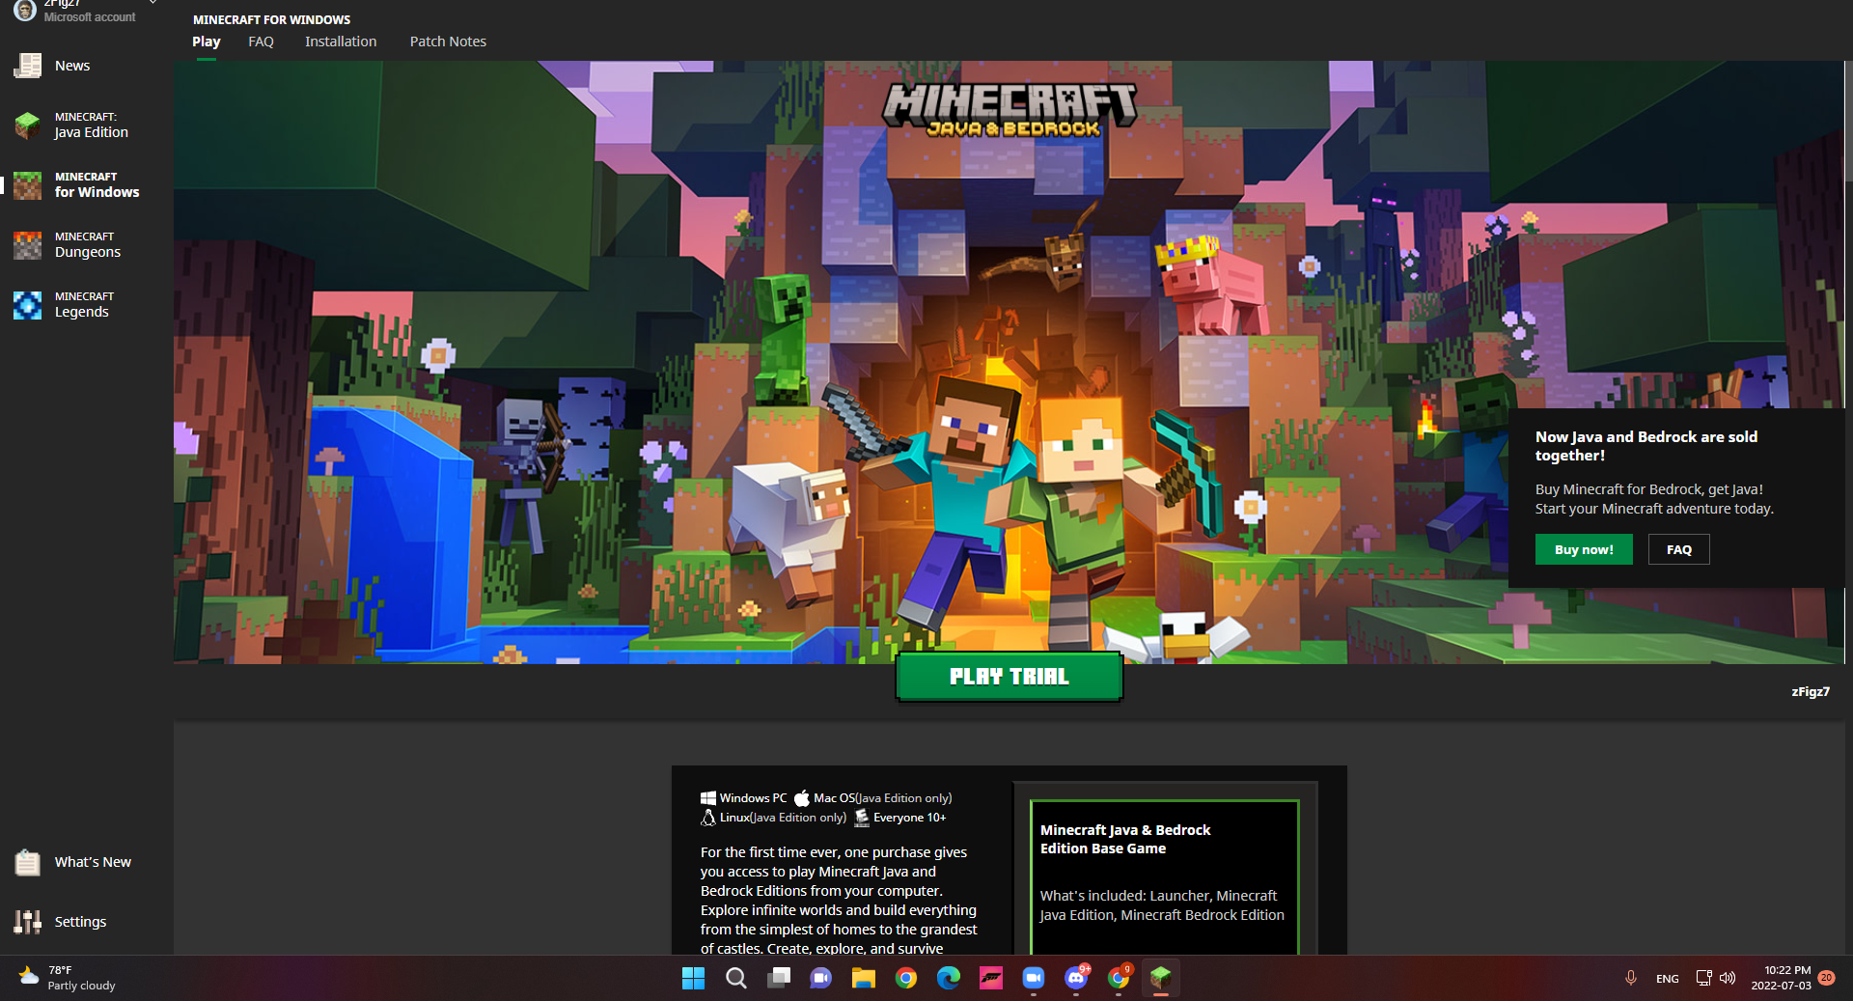
Task: Click the FAQ button beside Buy now!
Action: [x=1678, y=549]
